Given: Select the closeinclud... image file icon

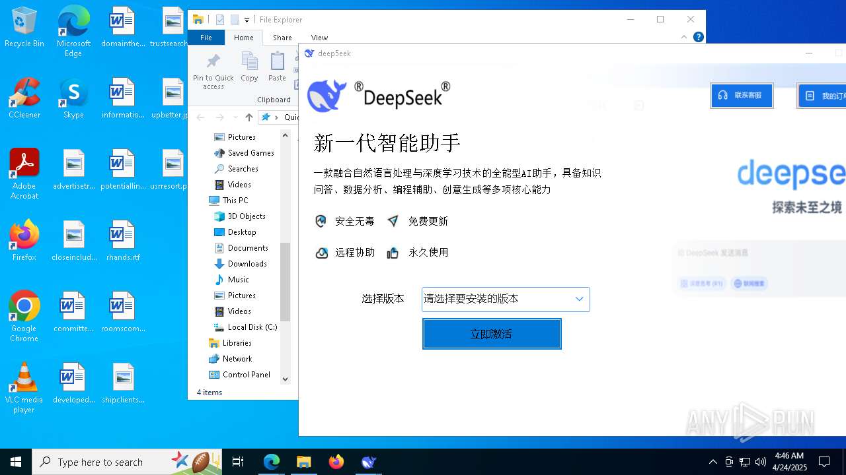Looking at the screenshot, I should click(73, 241).
